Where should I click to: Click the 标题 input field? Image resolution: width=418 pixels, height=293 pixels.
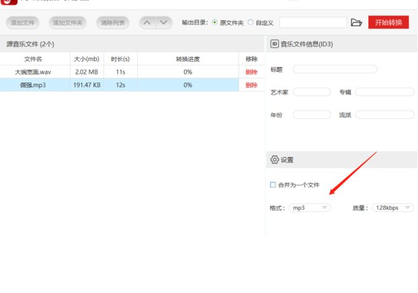[335, 70]
